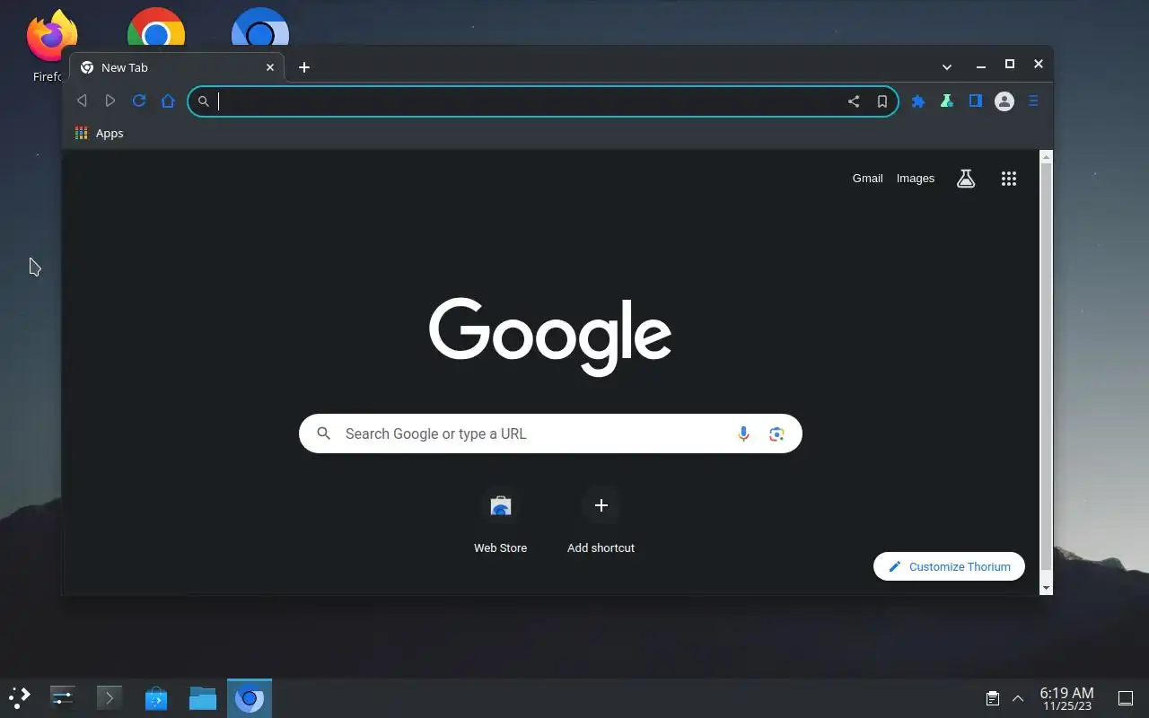Click the Google search box

click(x=550, y=433)
